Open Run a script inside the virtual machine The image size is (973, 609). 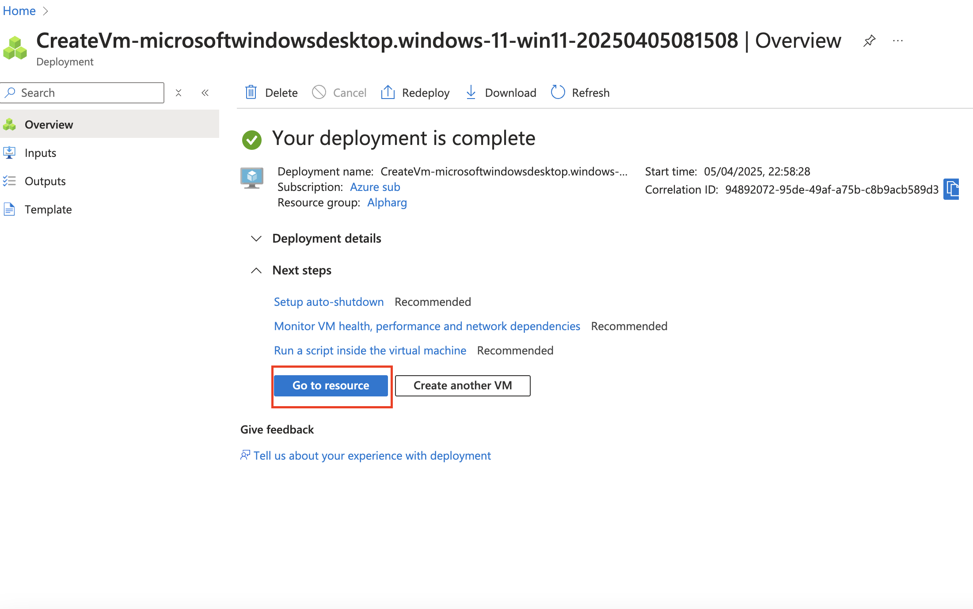coord(370,350)
